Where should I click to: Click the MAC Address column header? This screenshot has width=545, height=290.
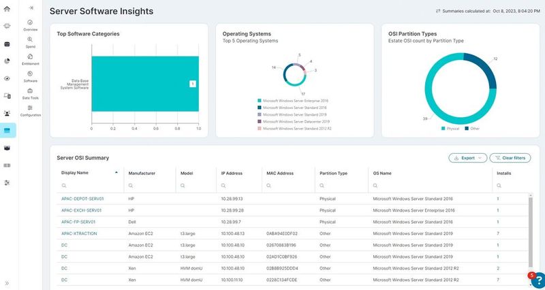(280, 174)
